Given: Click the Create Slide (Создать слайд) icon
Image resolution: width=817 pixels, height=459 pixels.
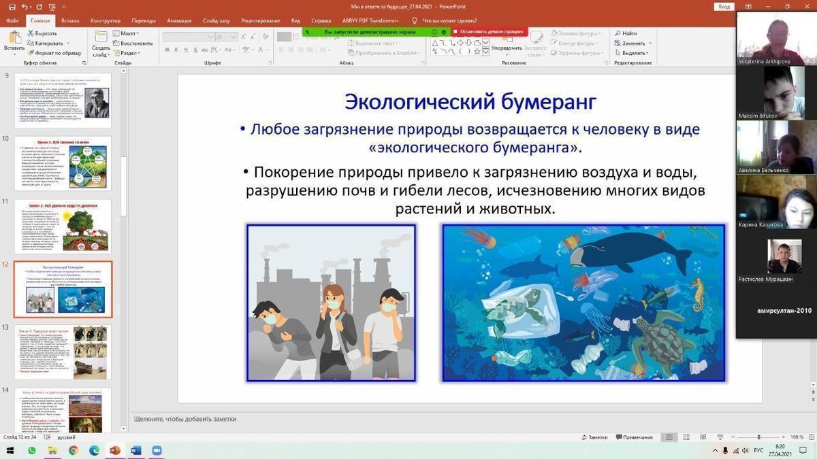Looking at the screenshot, I should [x=101, y=42].
